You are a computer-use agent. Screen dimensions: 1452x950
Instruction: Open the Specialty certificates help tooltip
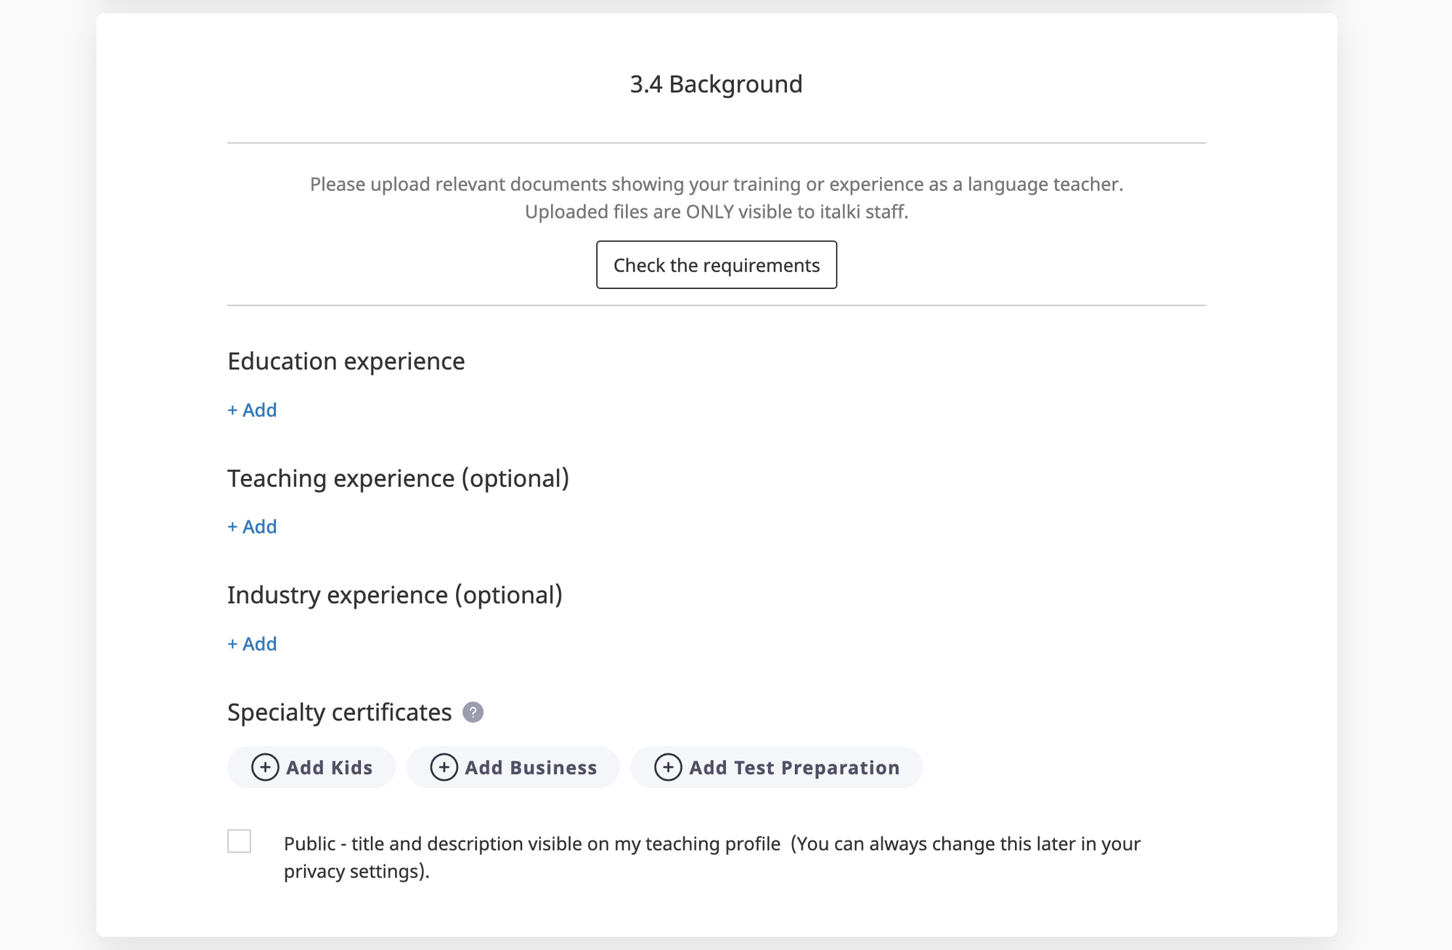coord(474,713)
